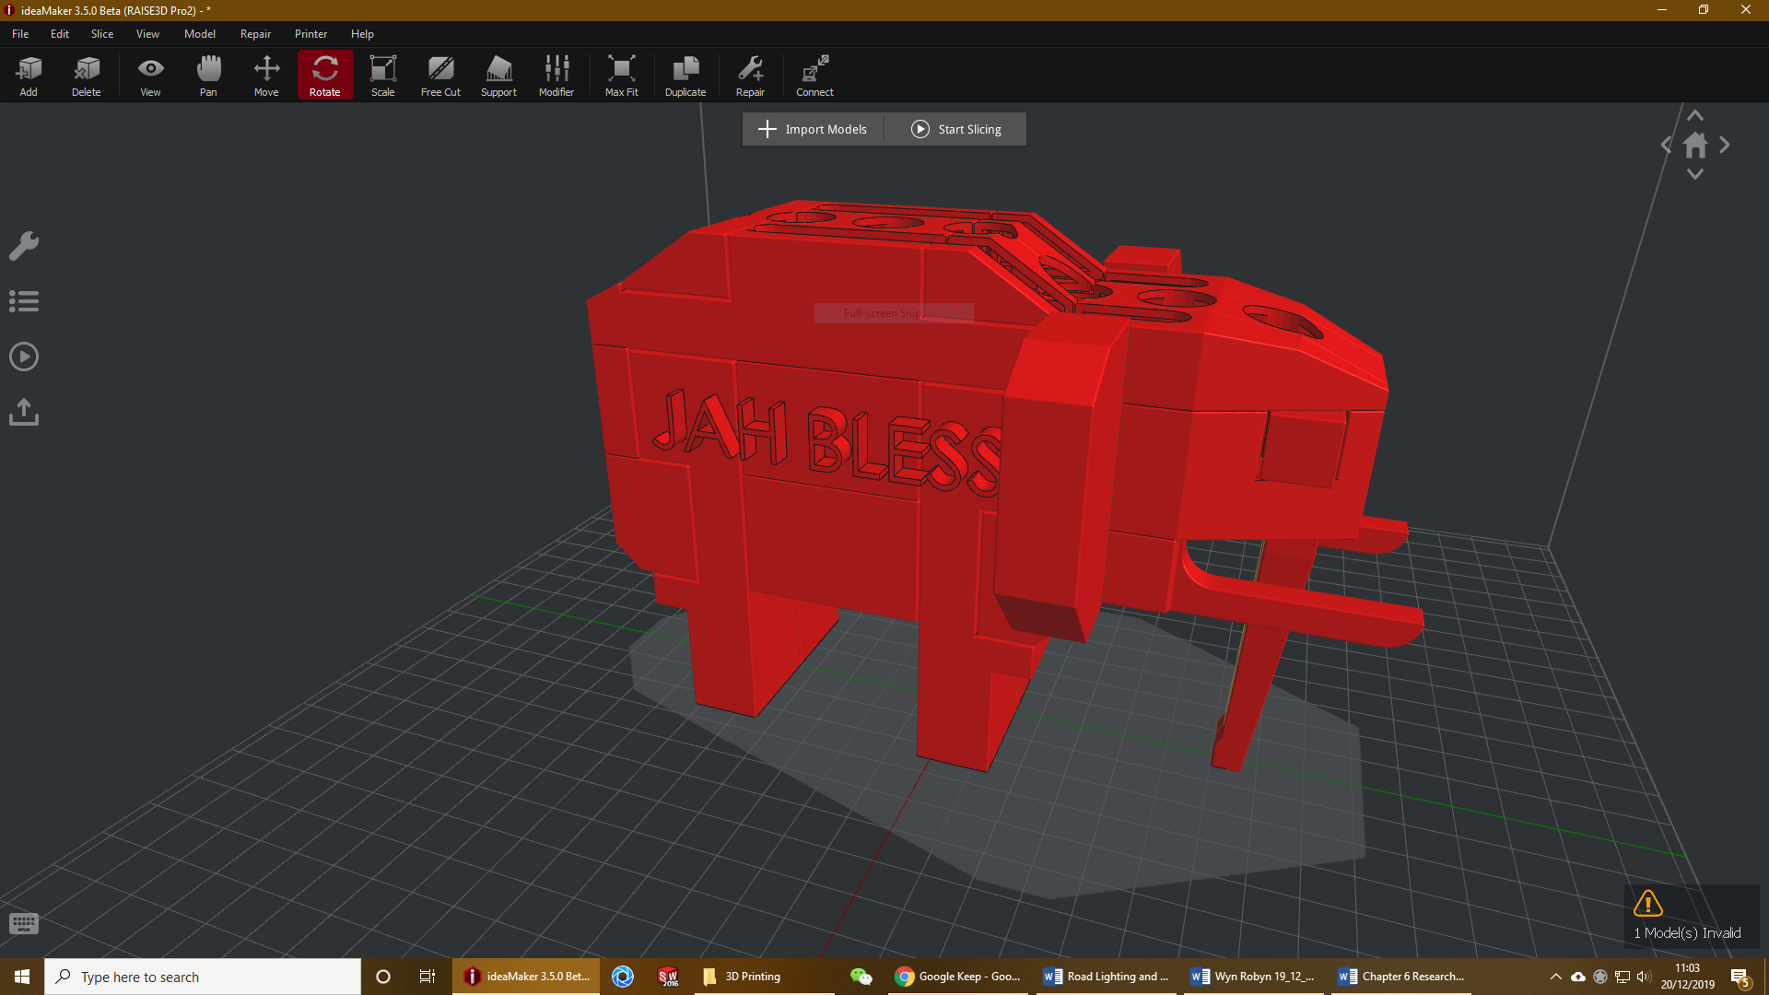Open the Slice menu
Image resolution: width=1769 pixels, height=995 pixels.
102,34
